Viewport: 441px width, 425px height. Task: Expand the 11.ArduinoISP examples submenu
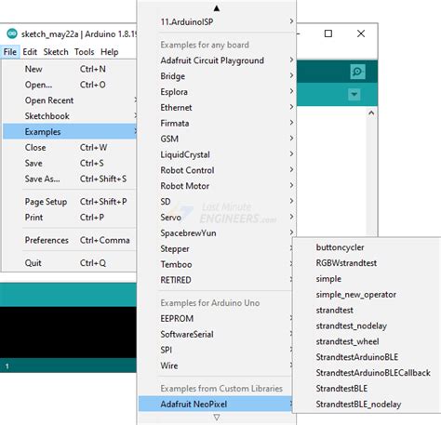pyautogui.click(x=217, y=22)
